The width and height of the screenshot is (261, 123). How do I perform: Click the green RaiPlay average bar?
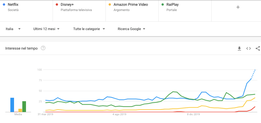tap(24, 106)
